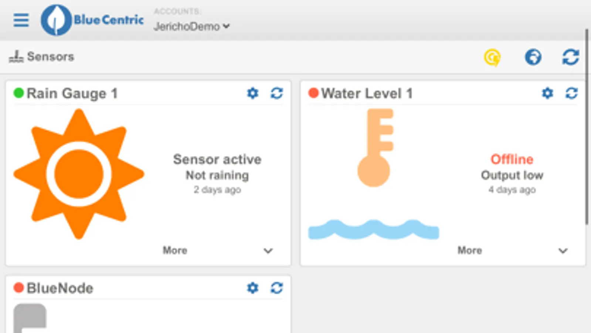Click the Blue Centric logo
591x333 pixels.
point(92,20)
